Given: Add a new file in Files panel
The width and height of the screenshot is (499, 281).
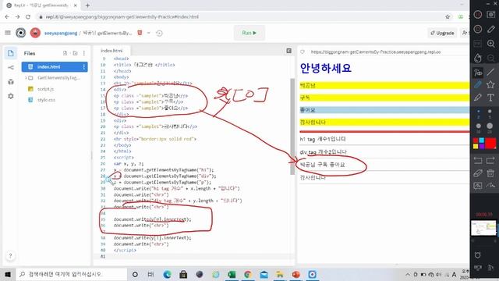Looking at the screenshot, I should point(65,53).
